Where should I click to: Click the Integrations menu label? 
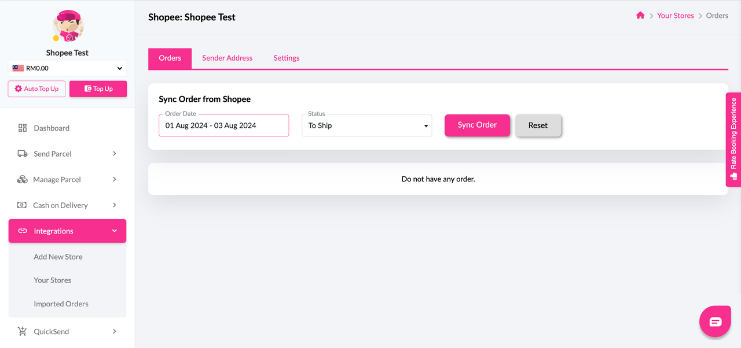(54, 231)
